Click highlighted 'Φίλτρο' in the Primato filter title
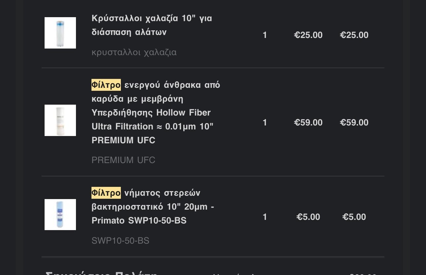426x275 pixels. tap(106, 193)
